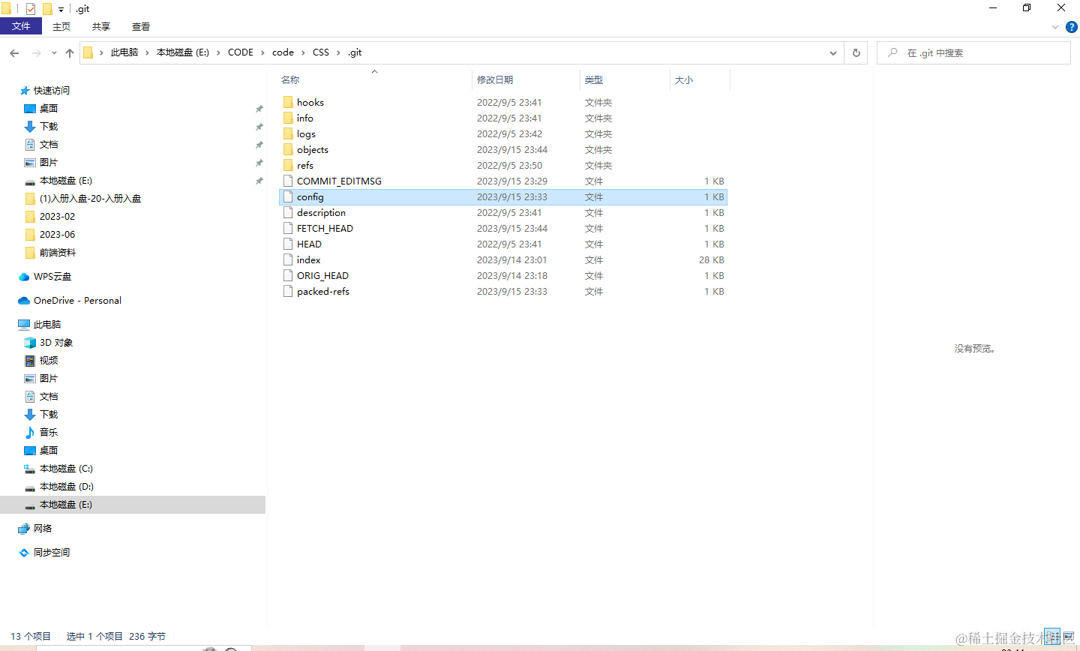Viewport: 1080px width, 651px height.
Task: Click the OneDrive - Personal cloud icon
Action: point(24,301)
